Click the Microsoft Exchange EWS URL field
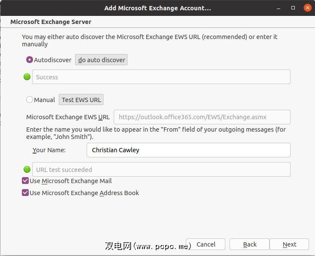Viewport: 315px width, 256px height. coord(202,117)
